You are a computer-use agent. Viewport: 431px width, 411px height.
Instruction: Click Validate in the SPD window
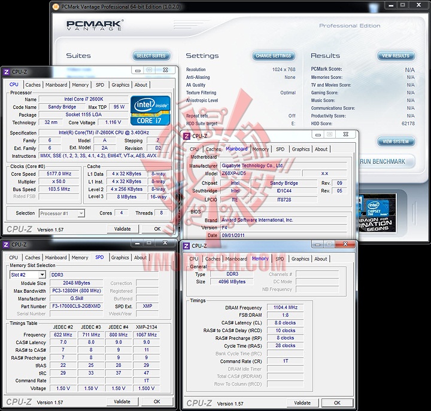click(x=122, y=401)
